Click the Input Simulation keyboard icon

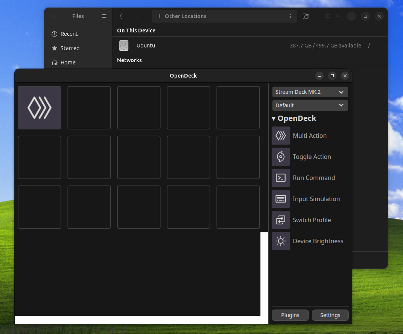click(x=281, y=199)
